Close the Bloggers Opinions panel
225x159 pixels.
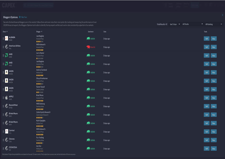pos(222,15)
